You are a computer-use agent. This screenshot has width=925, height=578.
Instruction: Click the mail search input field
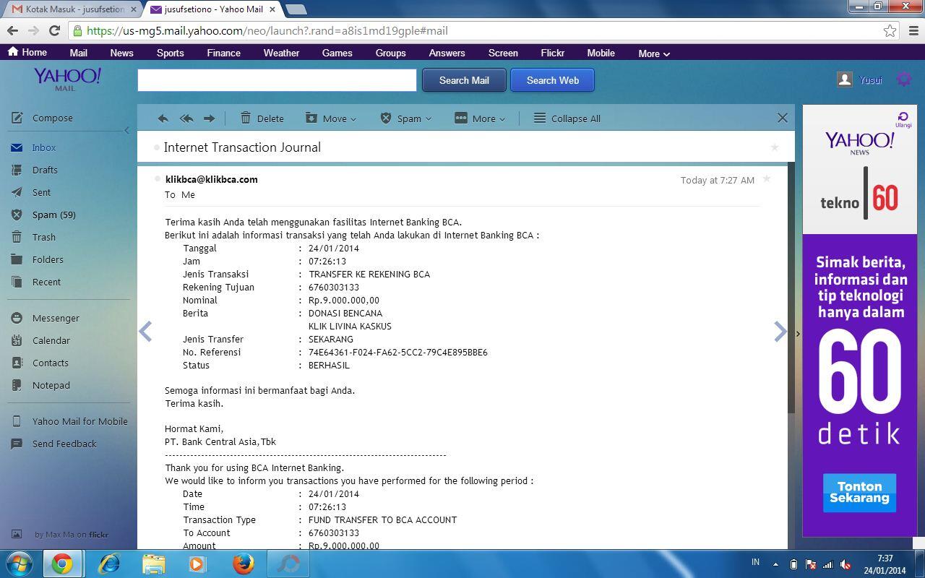pos(277,80)
